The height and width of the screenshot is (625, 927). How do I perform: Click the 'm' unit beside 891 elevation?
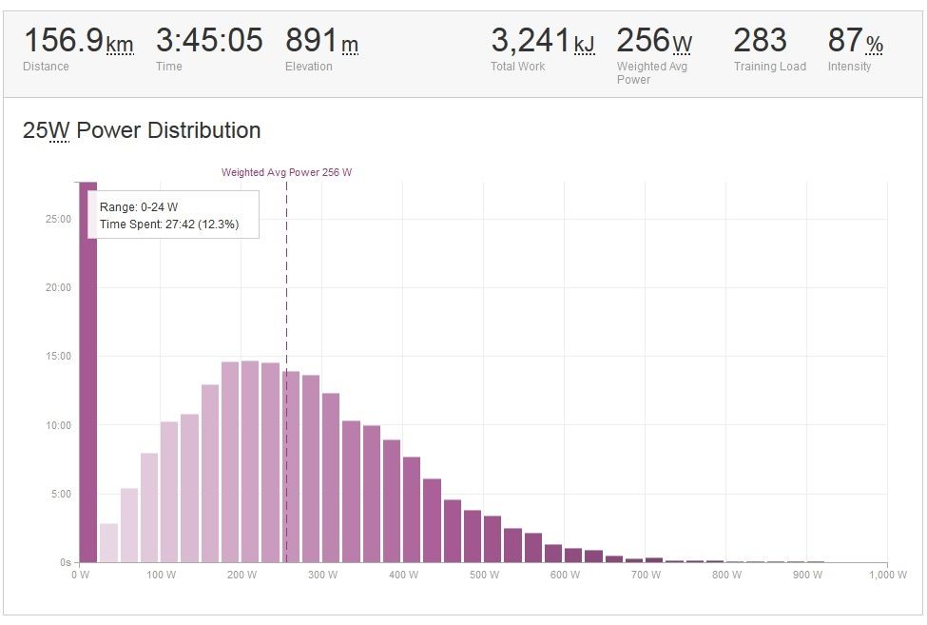coord(350,45)
